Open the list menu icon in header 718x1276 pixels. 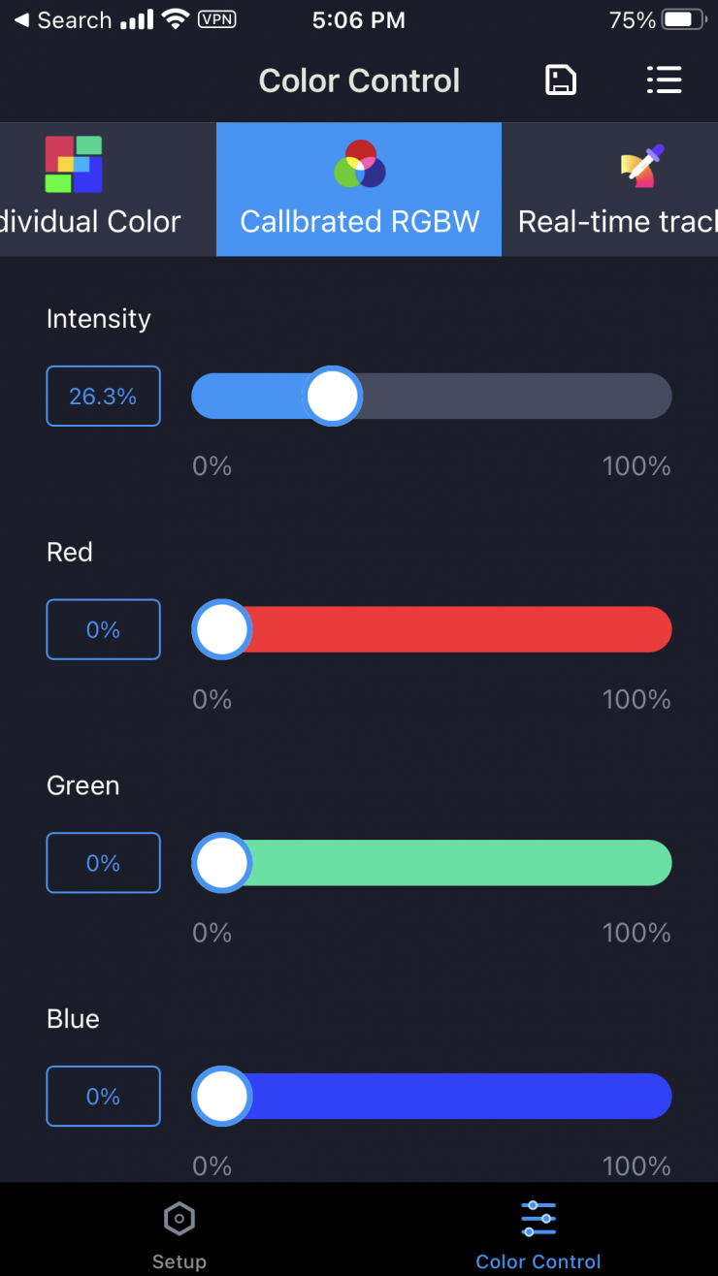665,80
